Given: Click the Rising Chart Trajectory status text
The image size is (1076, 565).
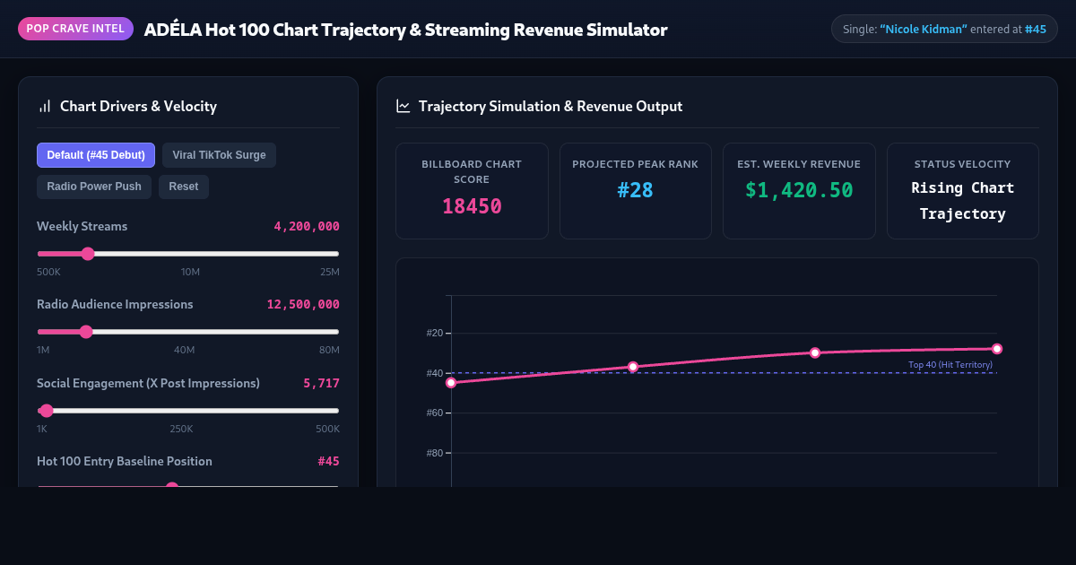Looking at the screenshot, I should click(x=963, y=201).
